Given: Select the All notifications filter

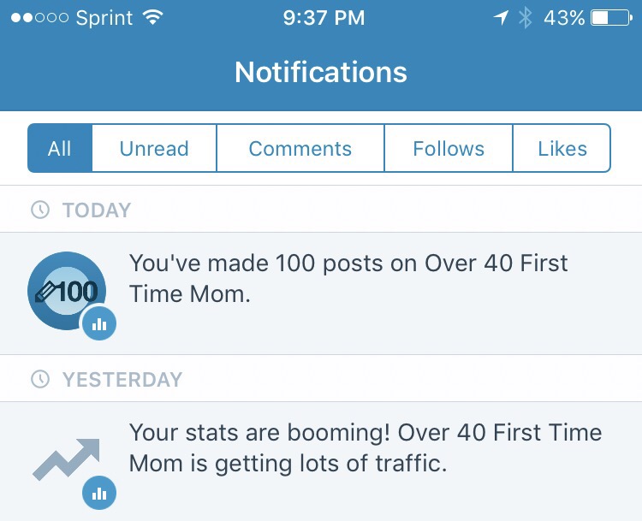Looking at the screenshot, I should [x=60, y=148].
